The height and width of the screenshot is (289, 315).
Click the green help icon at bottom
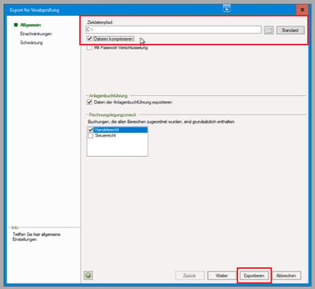tap(88, 275)
